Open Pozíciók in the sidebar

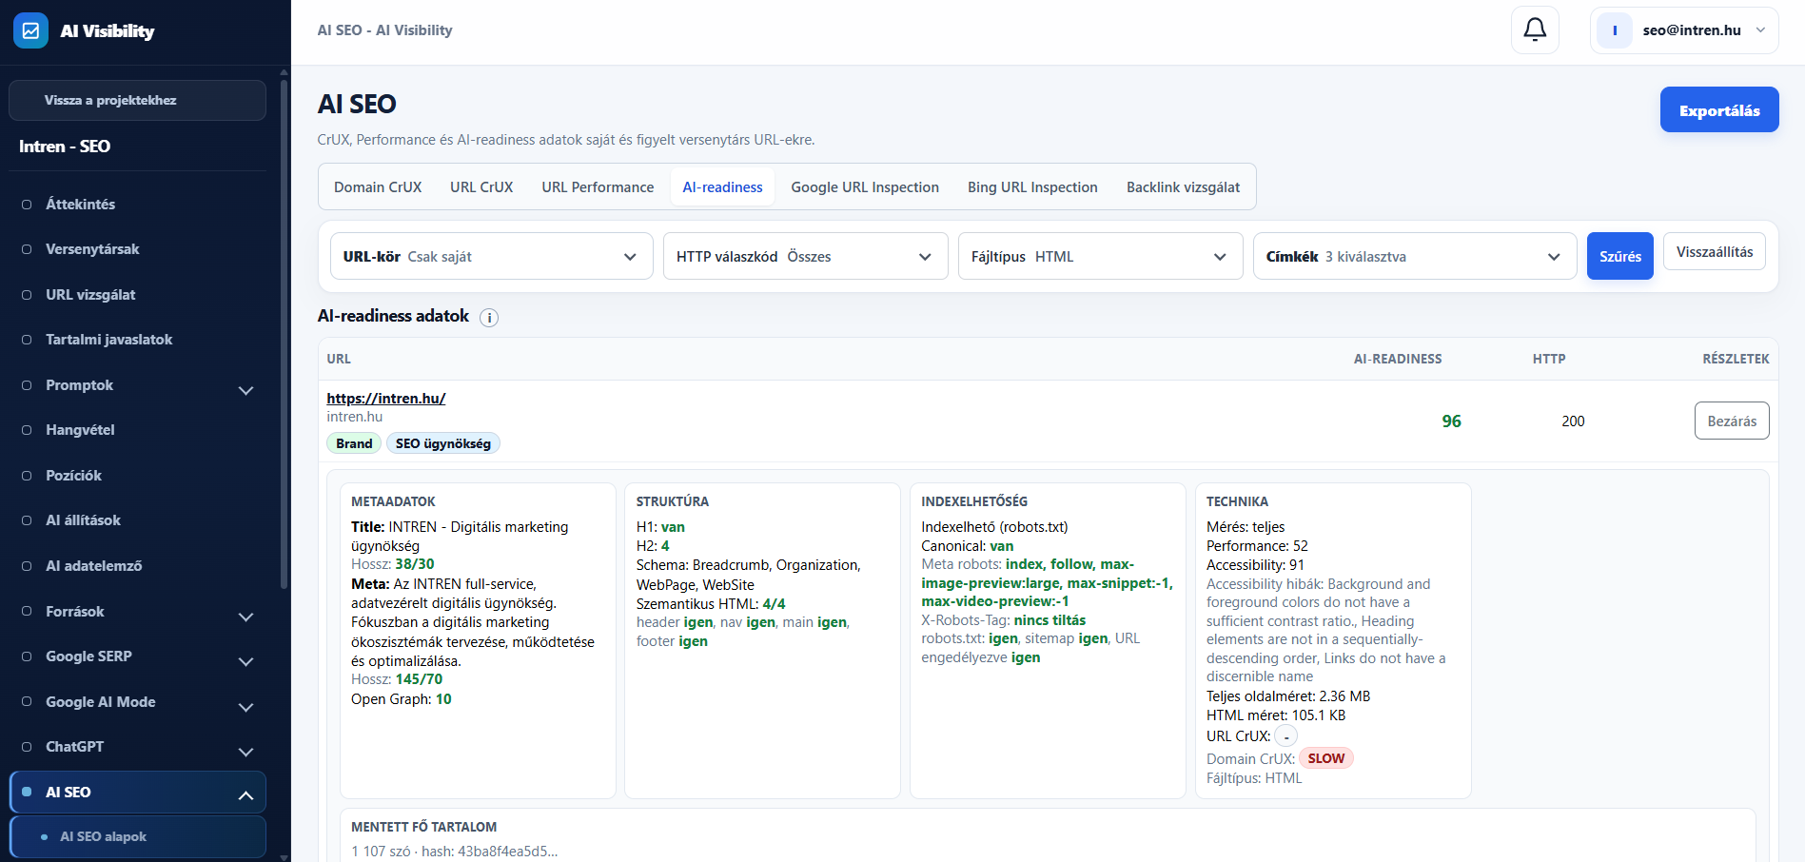73,476
